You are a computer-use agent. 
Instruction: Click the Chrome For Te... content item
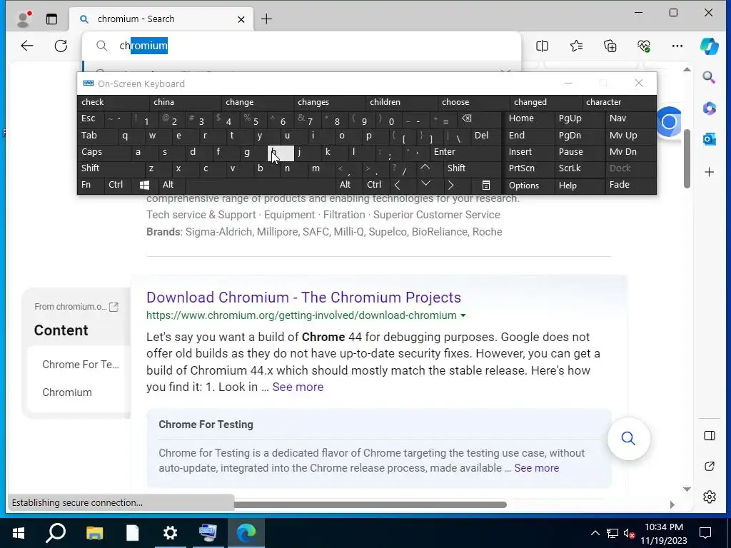[81, 365]
